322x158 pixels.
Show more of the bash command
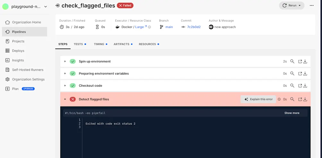(292, 113)
